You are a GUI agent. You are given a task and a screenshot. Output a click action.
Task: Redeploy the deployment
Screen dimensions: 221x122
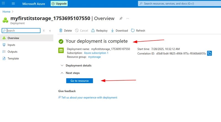[x=99, y=31]
